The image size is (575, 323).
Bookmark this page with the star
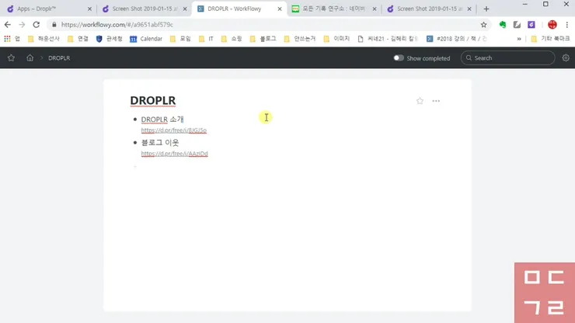click(483, 25)
